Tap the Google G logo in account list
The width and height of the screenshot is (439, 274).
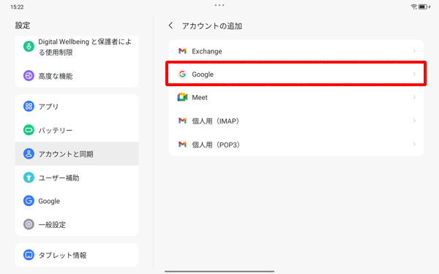(x=182, y=74)
